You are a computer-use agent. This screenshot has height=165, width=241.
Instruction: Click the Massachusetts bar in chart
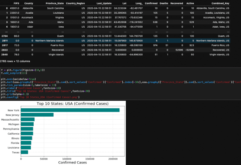click(x=28, y=119)
